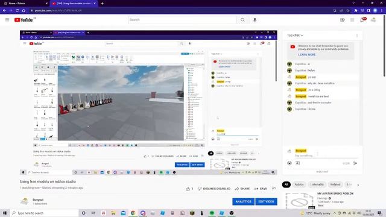The width and height of the screenshot is (386, 217).
Task: Send the chat message with the arrow icon
Action: pos(355,163)
